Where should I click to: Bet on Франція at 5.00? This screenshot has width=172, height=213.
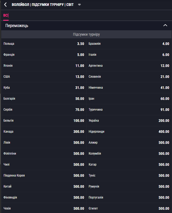(44, 55)
